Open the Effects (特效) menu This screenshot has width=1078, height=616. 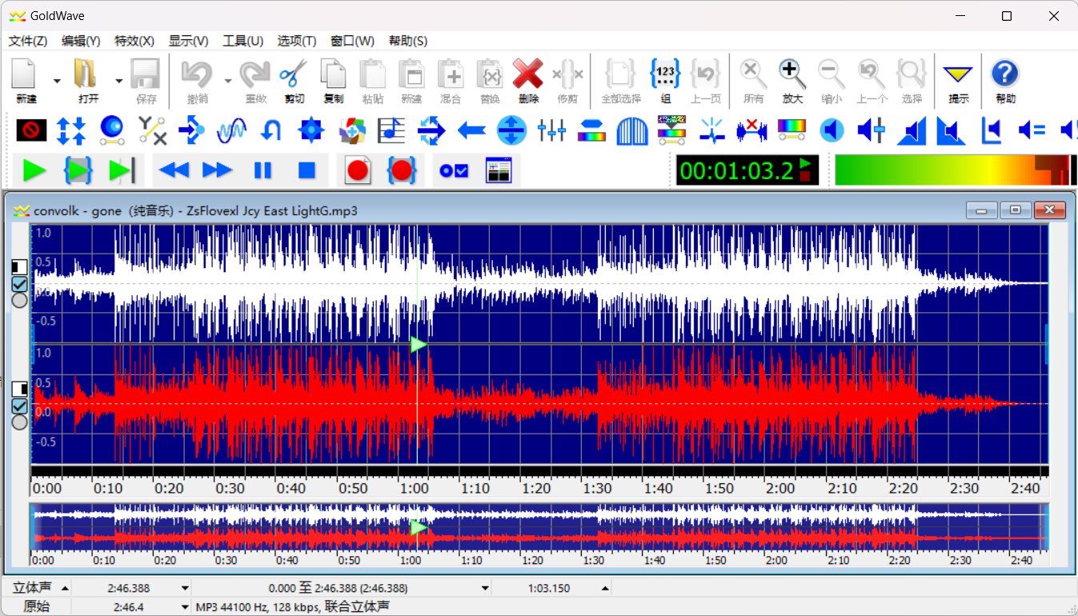tap(134, 41)
